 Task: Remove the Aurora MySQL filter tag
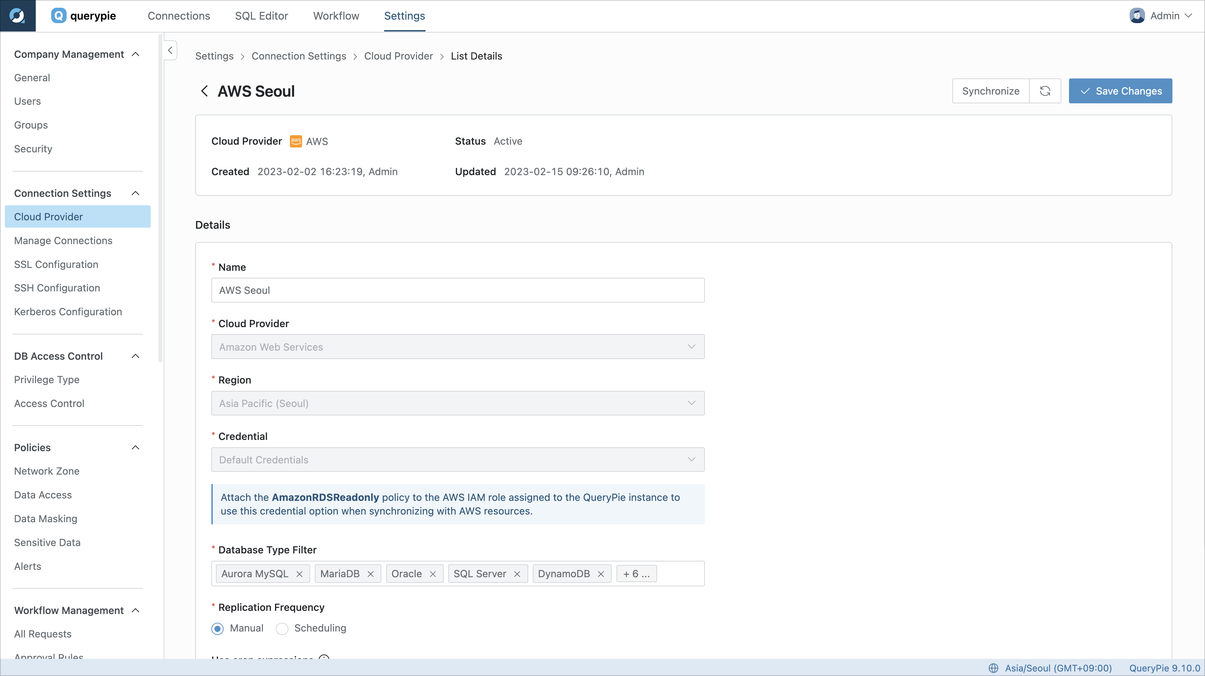pyautogui.click(x=299, y=574)
